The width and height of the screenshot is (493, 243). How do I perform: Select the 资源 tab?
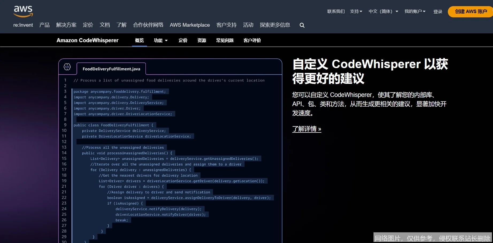point(202,40)
